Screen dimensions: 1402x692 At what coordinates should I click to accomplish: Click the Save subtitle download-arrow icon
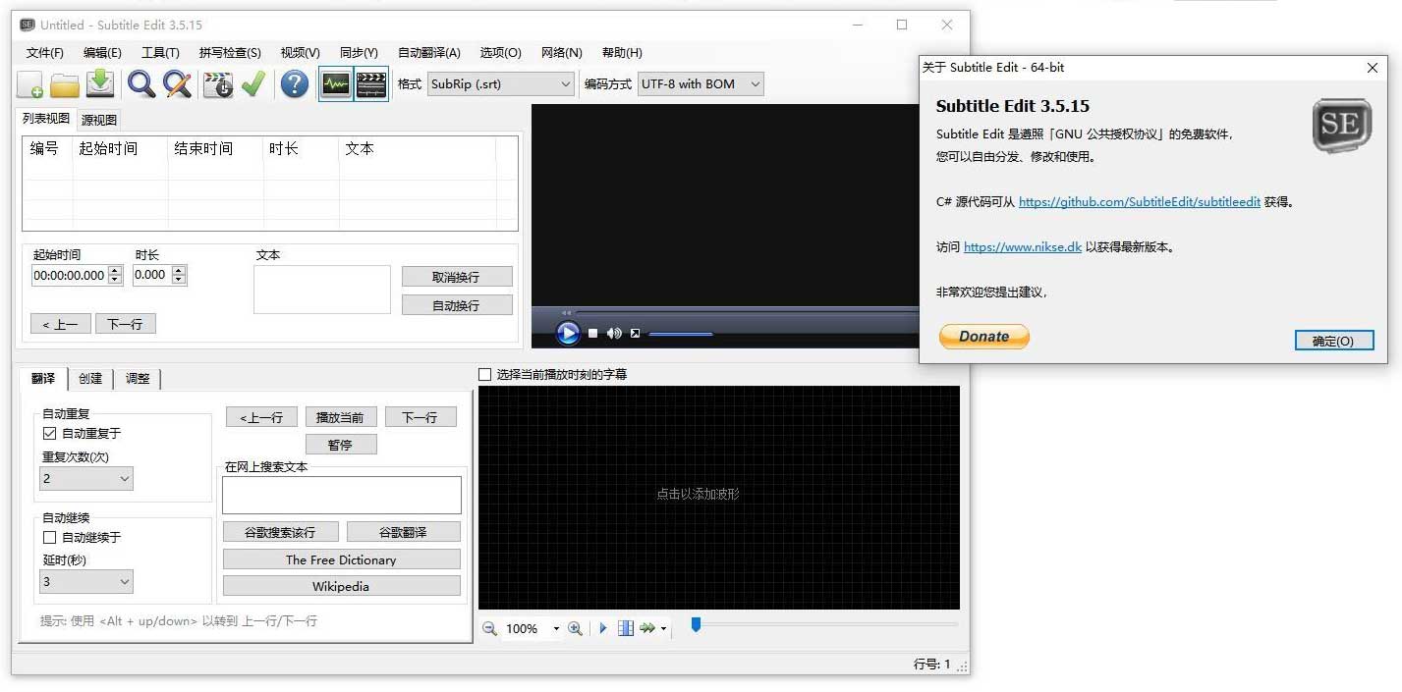(100, 84)
